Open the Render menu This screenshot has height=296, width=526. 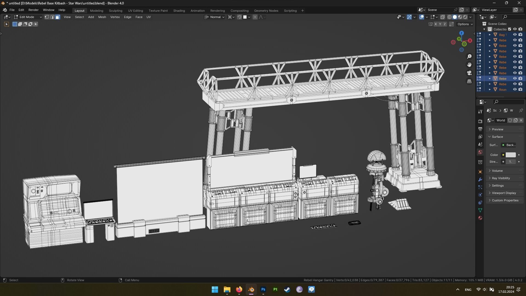(x=33, y=10)
